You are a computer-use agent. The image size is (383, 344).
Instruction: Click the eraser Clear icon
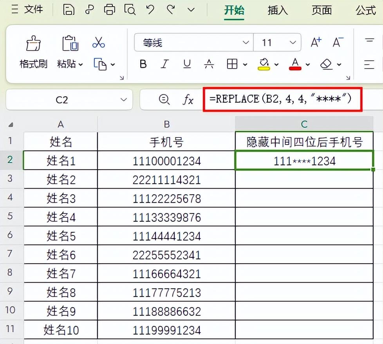coord(326,64)
